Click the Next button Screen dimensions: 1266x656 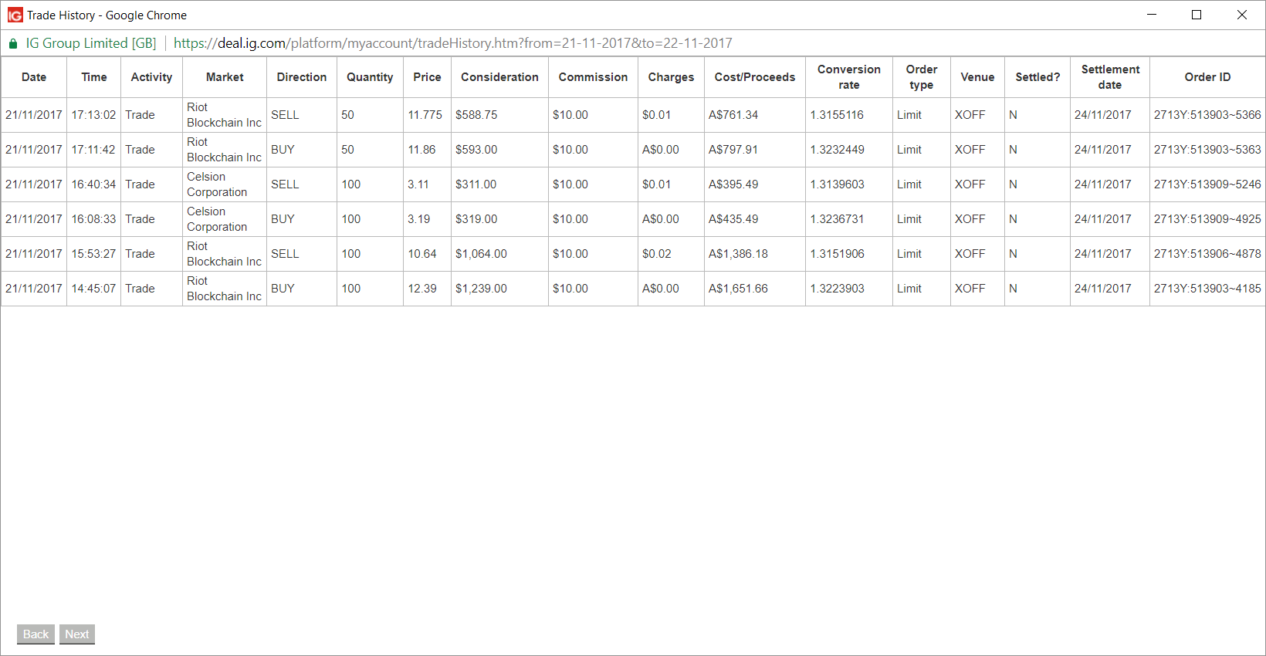point(77,634)
